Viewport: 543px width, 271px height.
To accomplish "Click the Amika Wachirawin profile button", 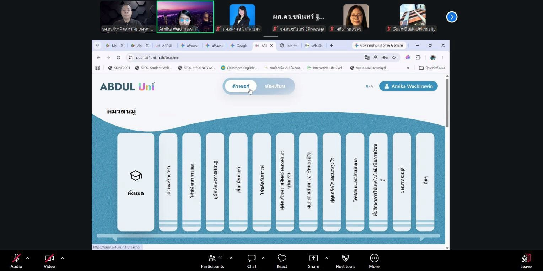I will [408, 86].
